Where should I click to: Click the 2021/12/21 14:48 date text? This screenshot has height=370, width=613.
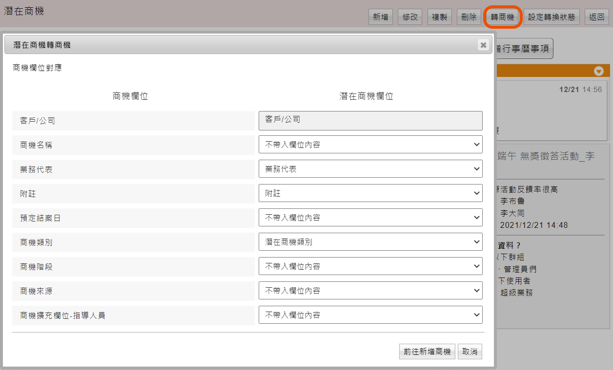[534, 225]
